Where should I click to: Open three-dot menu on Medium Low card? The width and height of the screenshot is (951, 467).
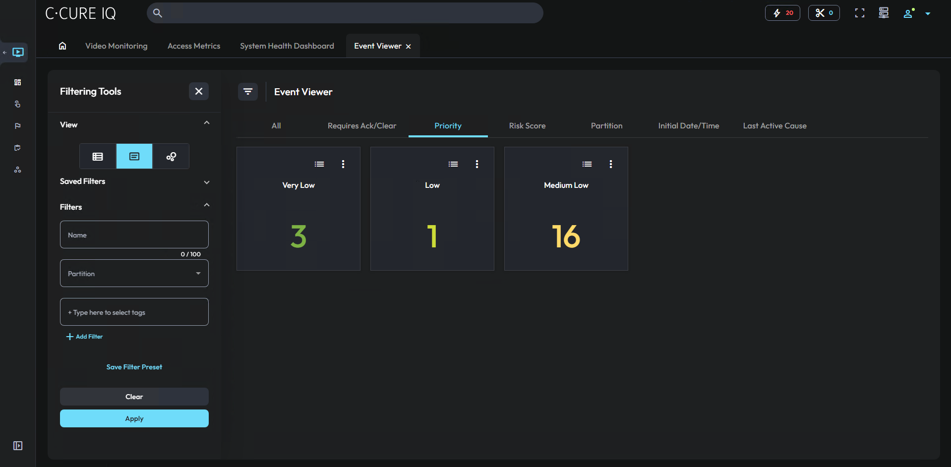click(610, 164)
